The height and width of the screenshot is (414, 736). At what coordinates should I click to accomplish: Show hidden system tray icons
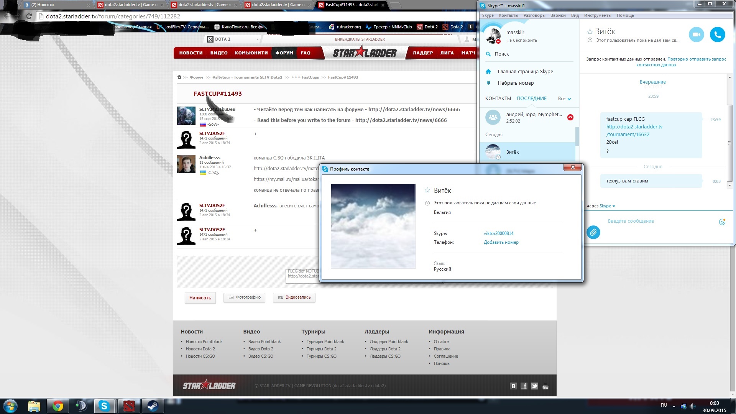tap(674, 406)
